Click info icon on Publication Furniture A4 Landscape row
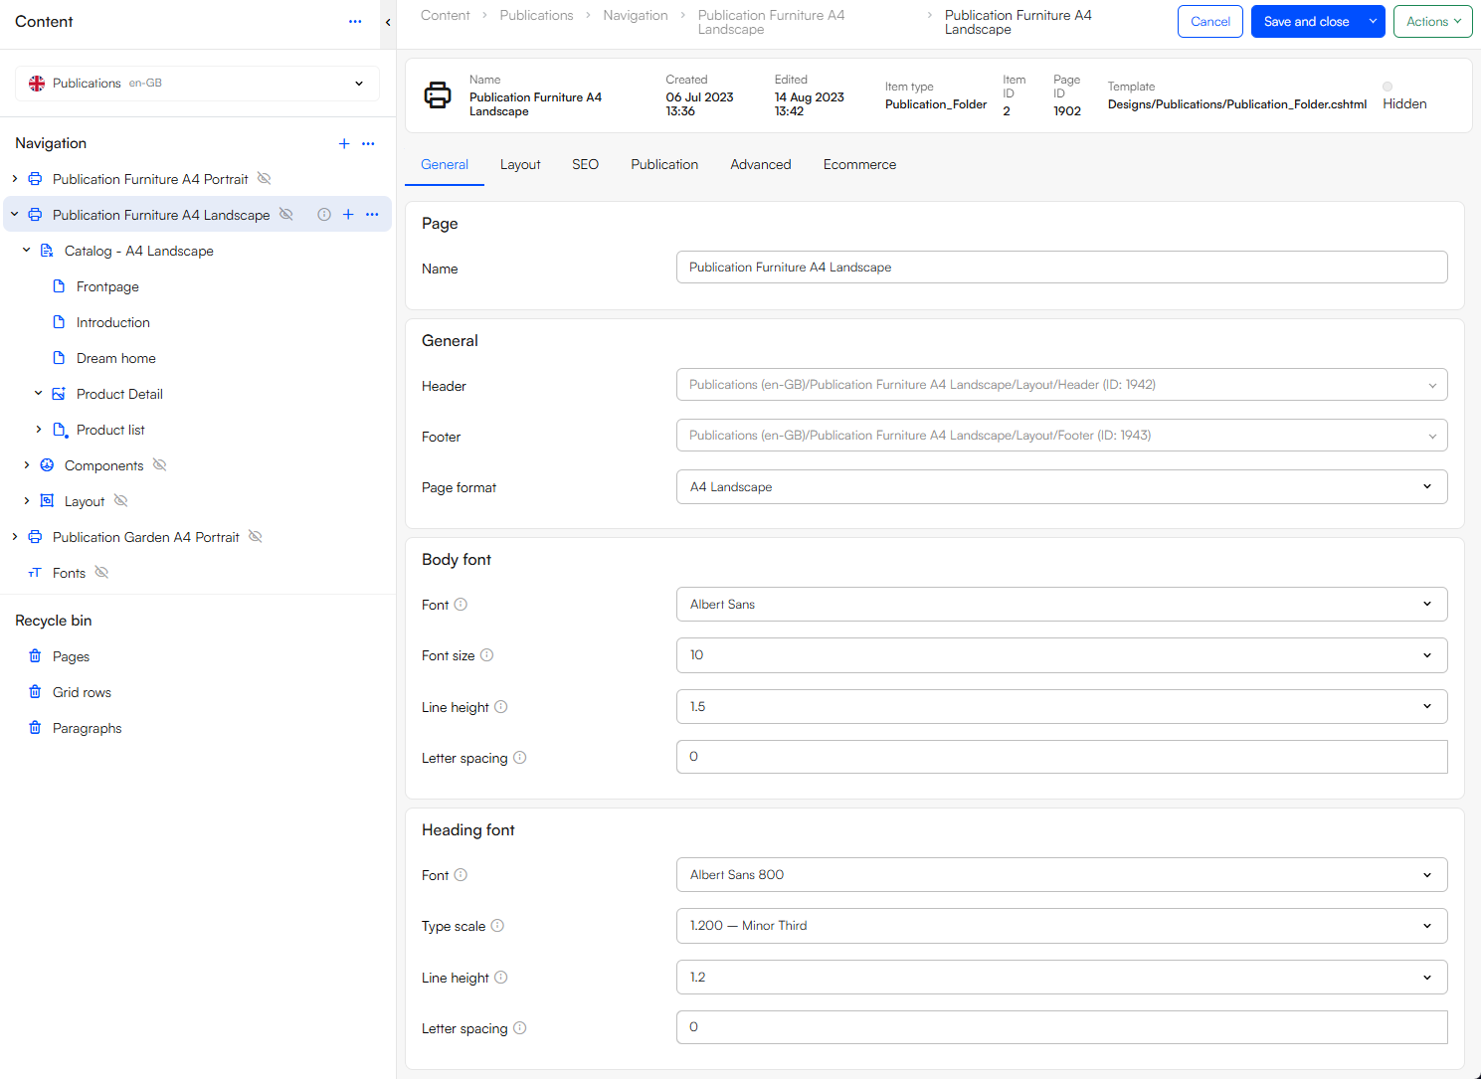 [324, 215]
